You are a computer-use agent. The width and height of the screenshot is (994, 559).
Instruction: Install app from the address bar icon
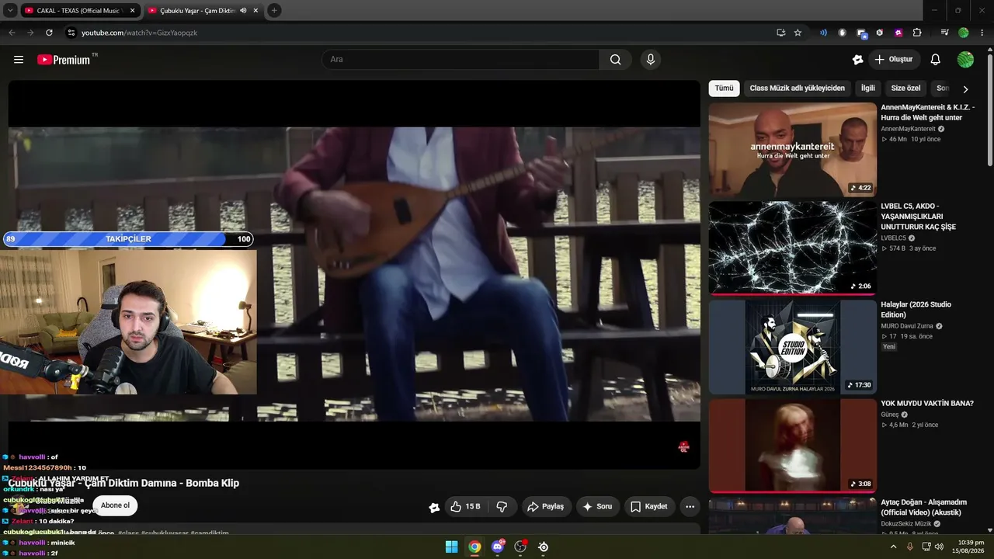point(780,33)
